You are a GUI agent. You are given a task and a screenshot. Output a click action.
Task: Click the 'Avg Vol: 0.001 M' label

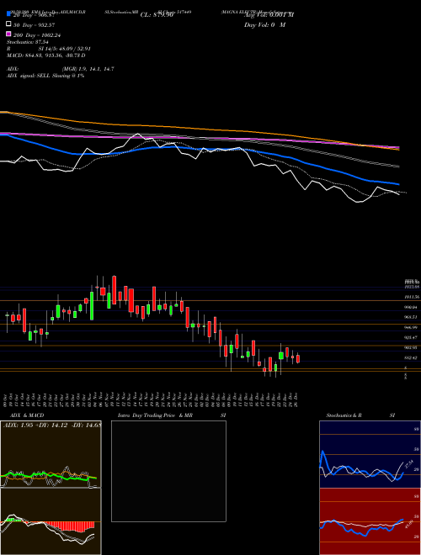(269, 14)
